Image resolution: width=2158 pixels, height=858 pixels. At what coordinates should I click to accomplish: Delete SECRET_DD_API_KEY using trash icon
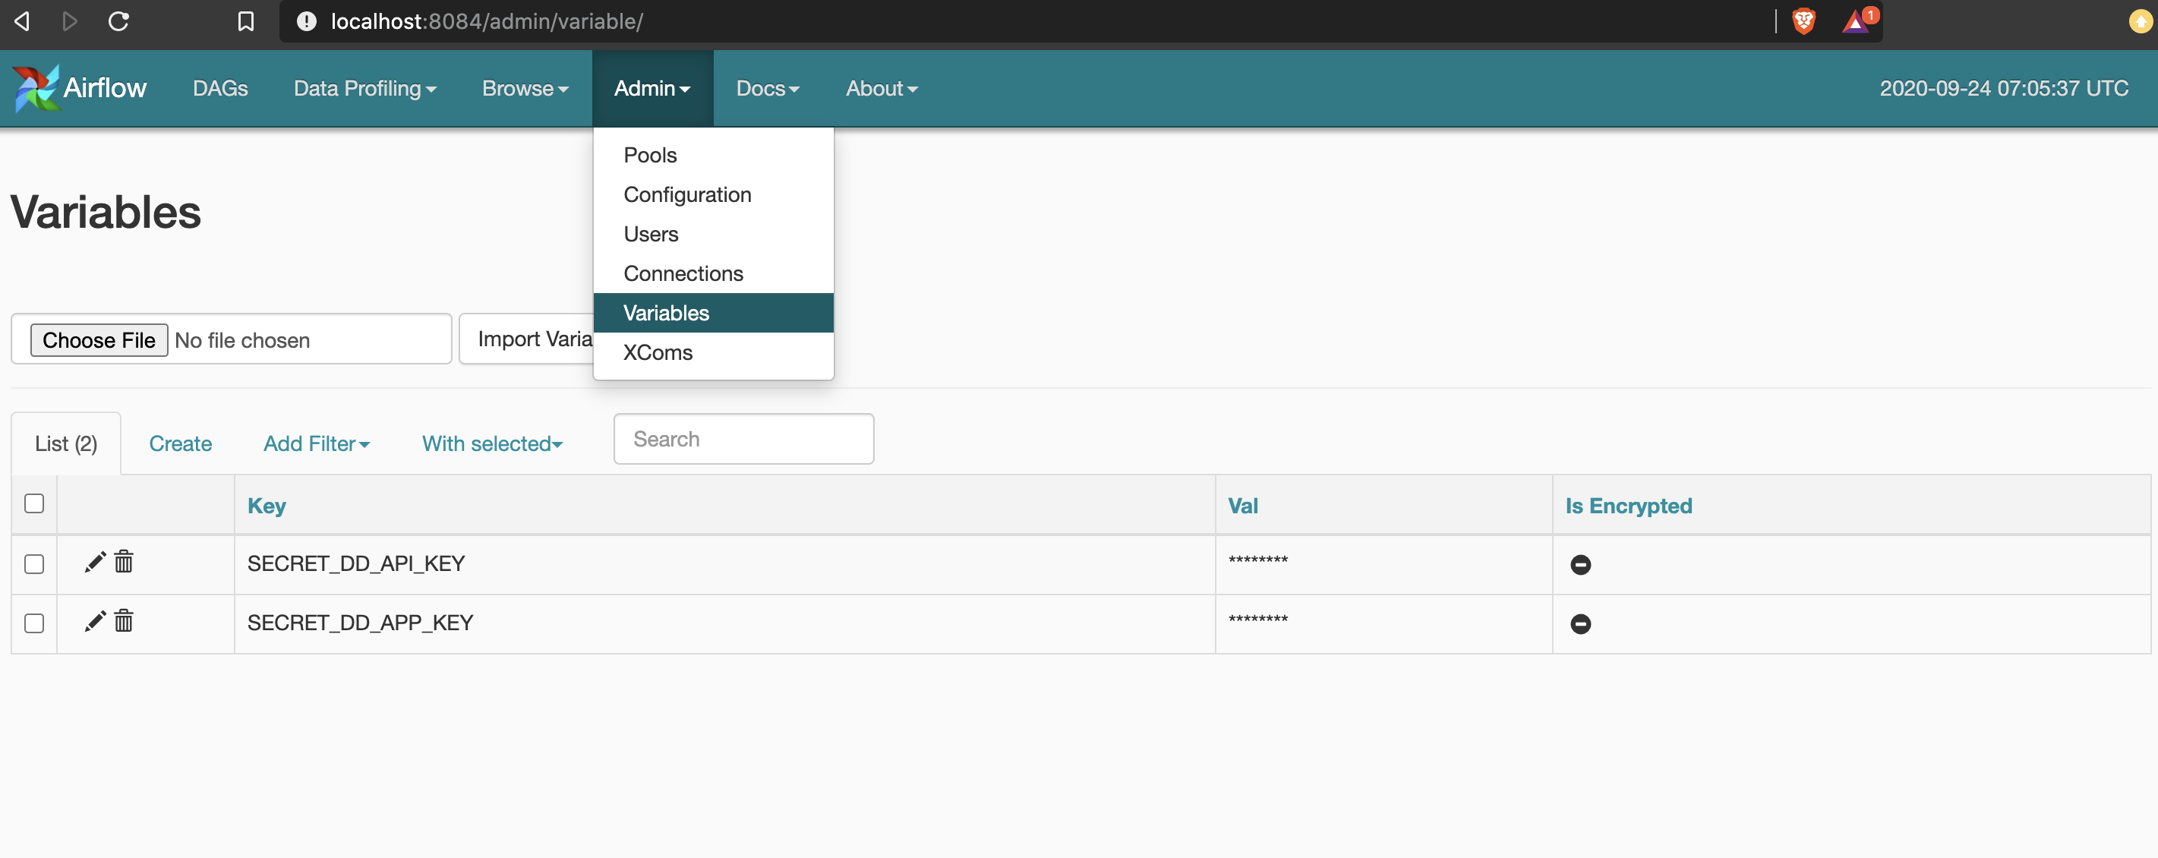coord(124,561)
